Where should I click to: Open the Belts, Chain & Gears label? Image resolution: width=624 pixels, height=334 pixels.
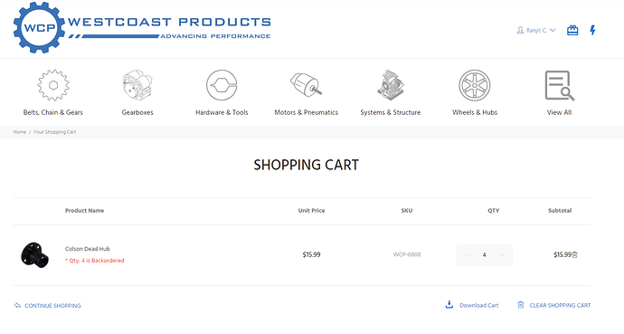click(x=53, y=112)
